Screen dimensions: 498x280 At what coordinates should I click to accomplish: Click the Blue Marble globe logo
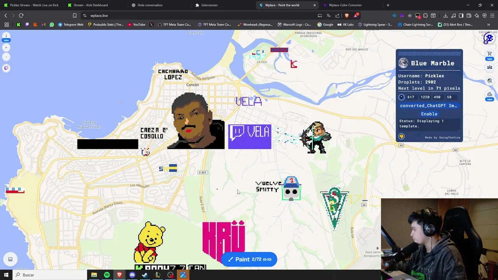(403, 63)
